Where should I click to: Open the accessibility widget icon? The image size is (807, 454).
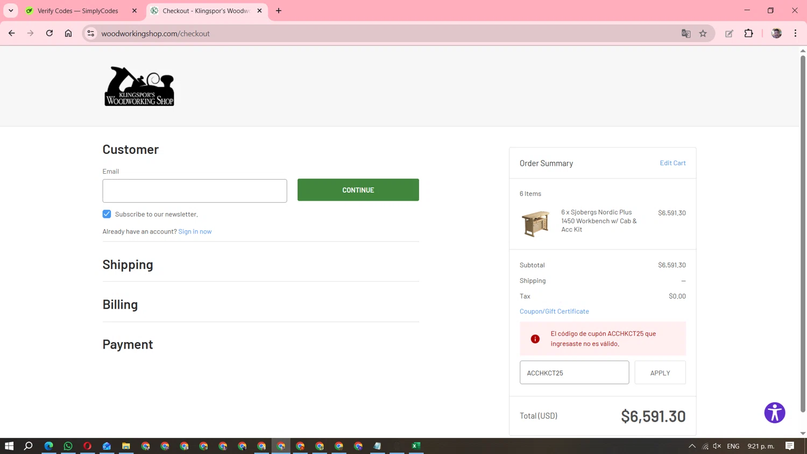[x=775, y=413]
